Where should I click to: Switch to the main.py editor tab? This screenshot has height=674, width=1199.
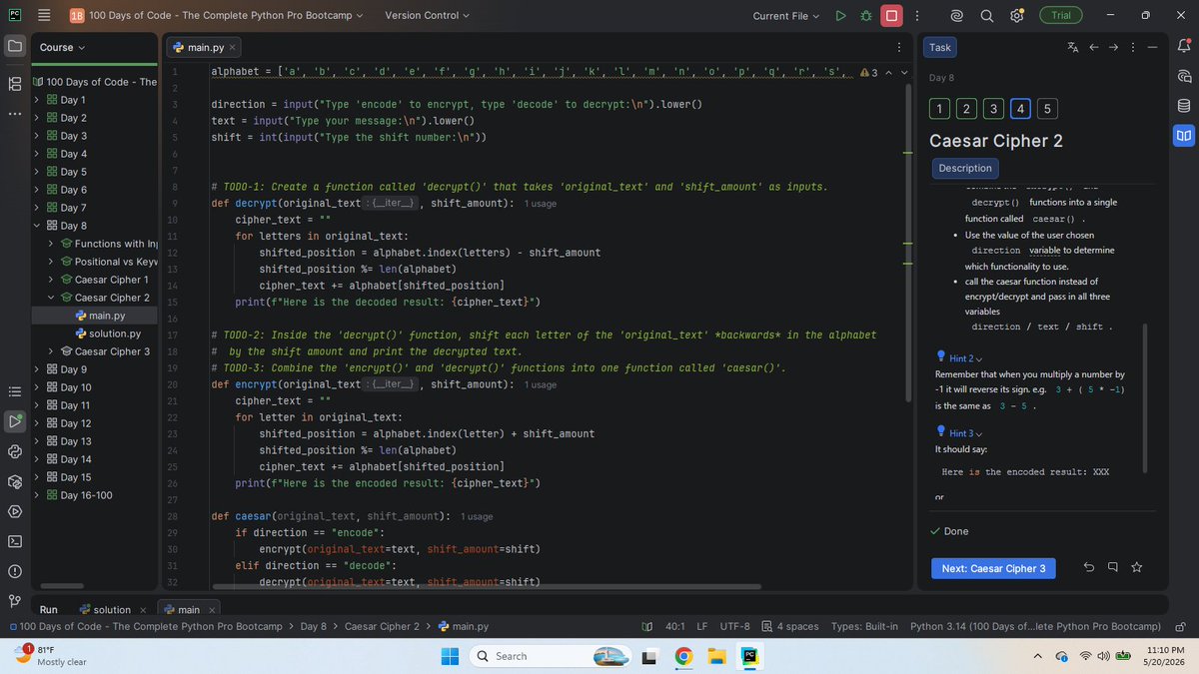pos(205,47)
